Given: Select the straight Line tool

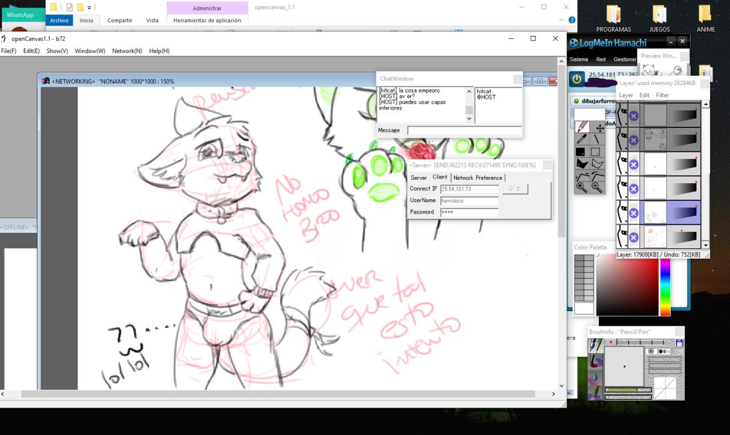Looking at the screenshot, I should (x=598, y=139).
